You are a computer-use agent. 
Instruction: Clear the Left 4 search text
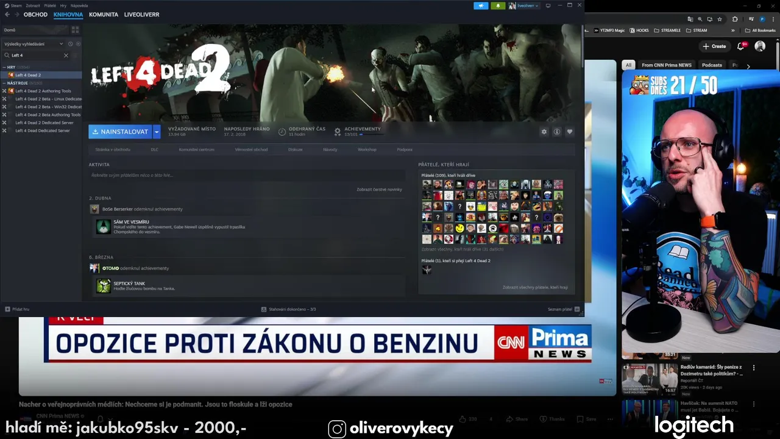66,55
